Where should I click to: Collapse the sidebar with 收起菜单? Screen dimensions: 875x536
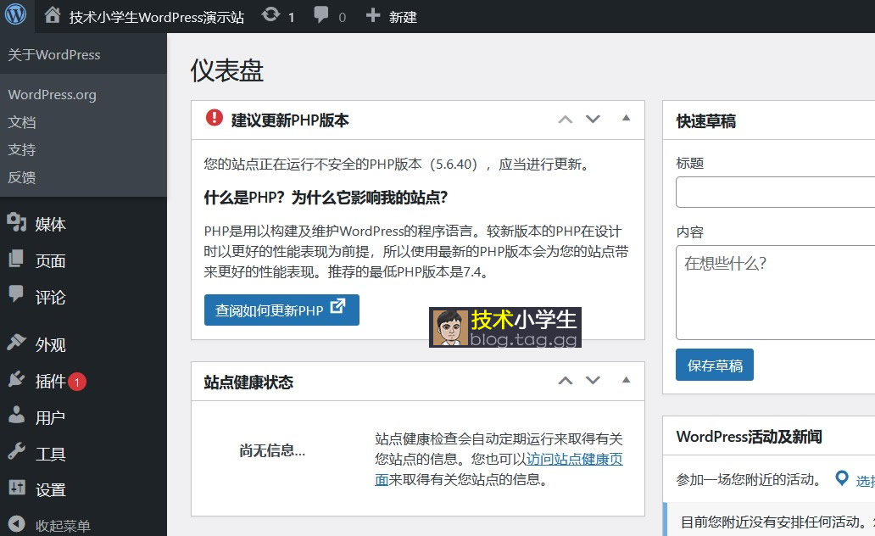pos(62,525)
